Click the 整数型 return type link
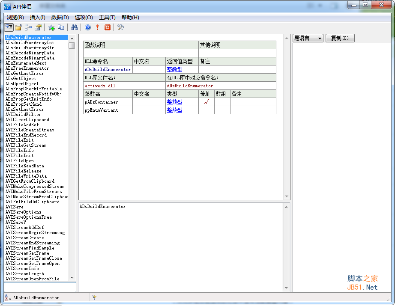Viewport: 395px width, 306px height. point(174,69)
